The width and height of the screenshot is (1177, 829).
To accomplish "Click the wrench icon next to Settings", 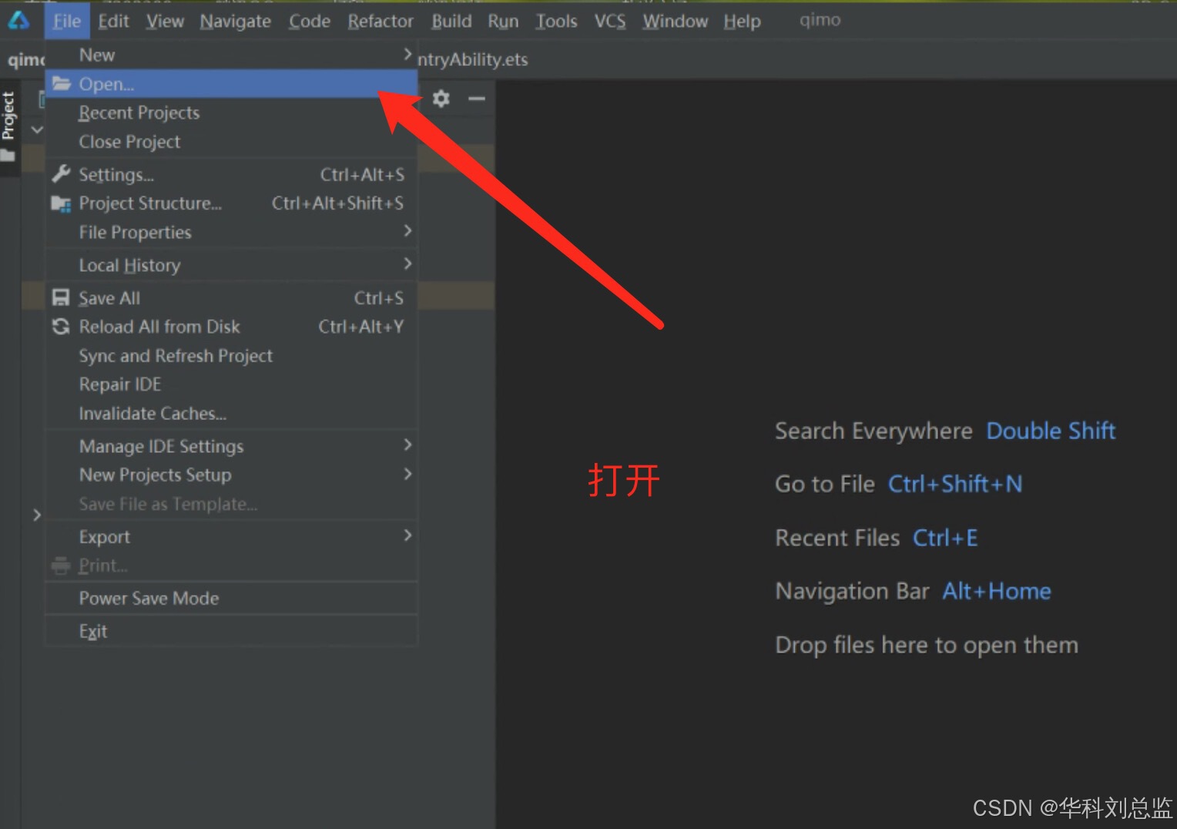I will click(62, 174).
